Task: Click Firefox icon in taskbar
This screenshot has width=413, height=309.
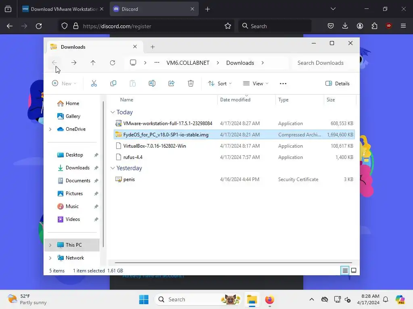Action: click(x=269, y=299)
